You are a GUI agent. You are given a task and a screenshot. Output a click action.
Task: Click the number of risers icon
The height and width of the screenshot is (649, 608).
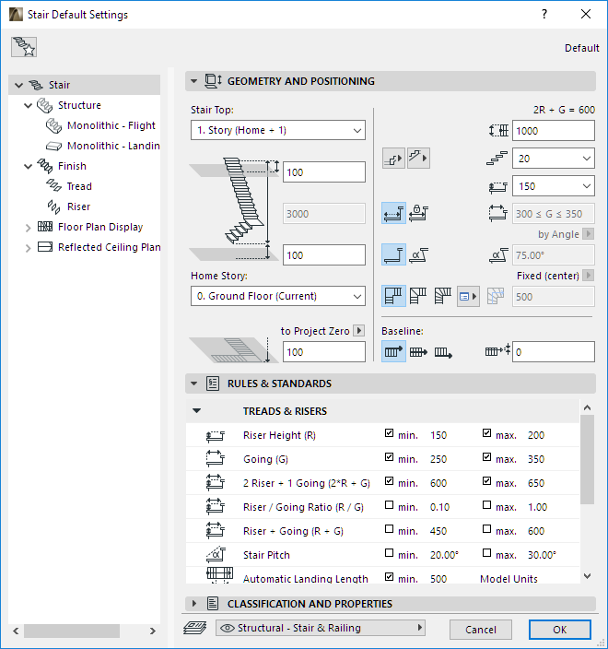click(497, 159)
